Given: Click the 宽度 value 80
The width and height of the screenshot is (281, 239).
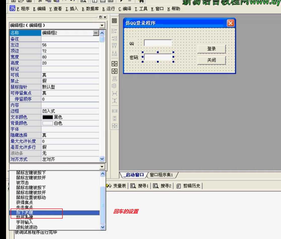Looking at the screenshot, I should [44, 57].
